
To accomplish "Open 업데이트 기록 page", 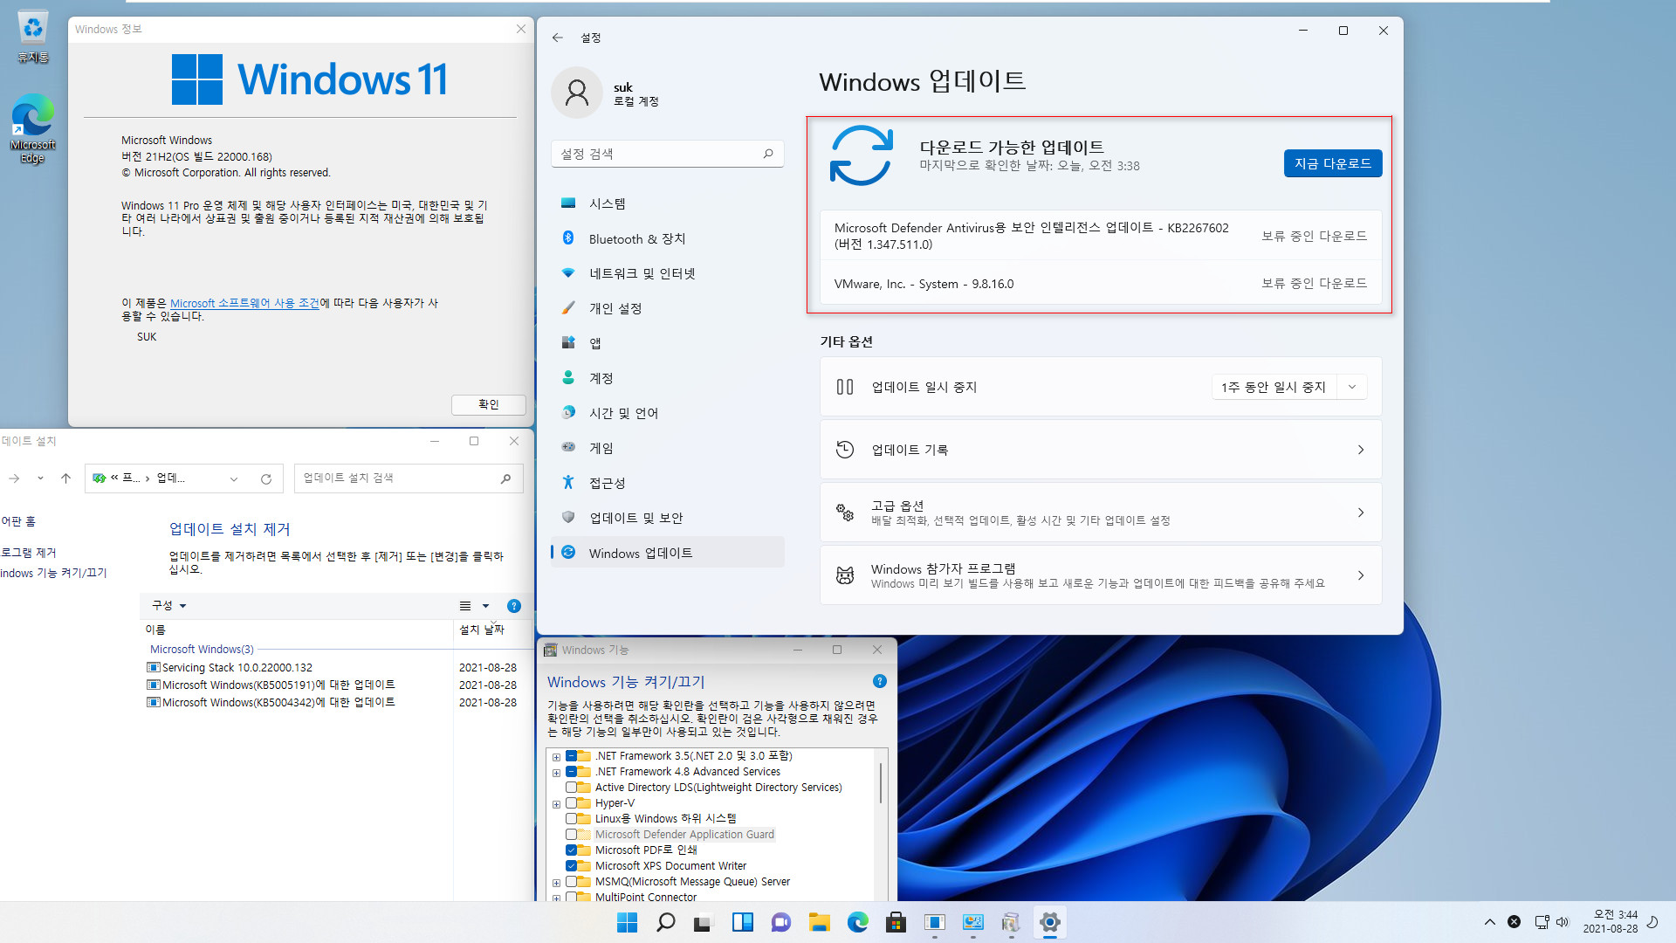I will tap(1101, 450).
